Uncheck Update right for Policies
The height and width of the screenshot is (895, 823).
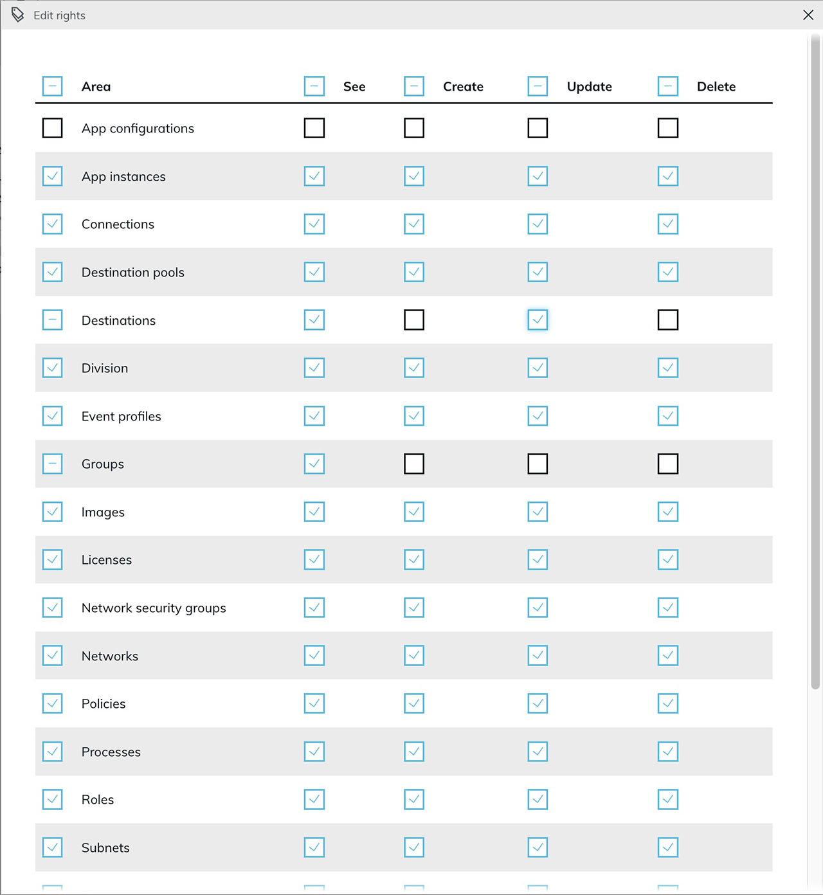click(x=538, y=703)
